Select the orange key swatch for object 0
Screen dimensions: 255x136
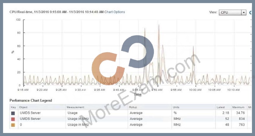click(x=13, y=125)
